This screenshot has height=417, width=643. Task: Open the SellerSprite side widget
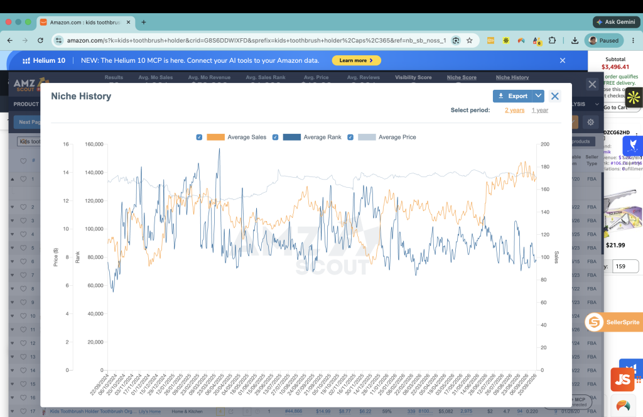pos(614,322)
